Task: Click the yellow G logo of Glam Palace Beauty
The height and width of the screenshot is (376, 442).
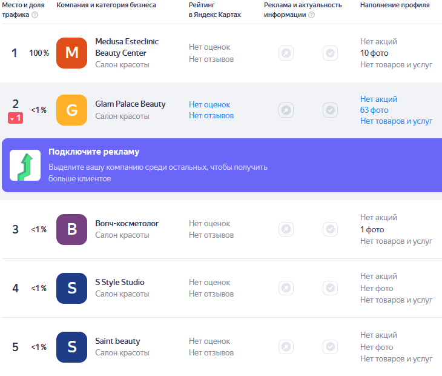Action: [71, 110]
